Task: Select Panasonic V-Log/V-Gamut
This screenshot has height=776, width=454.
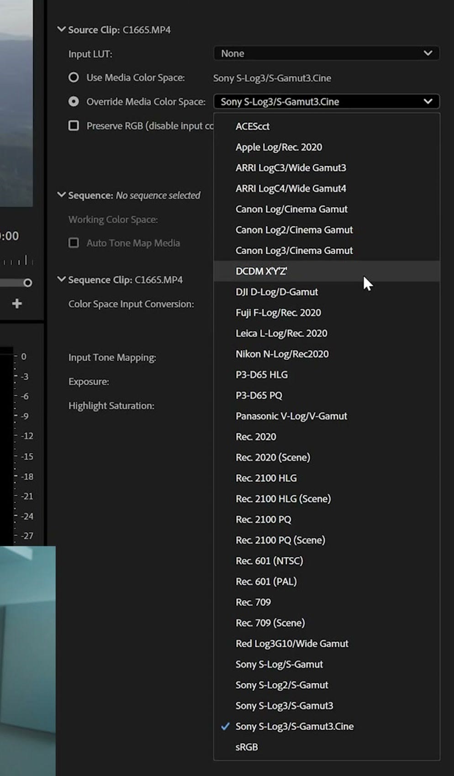Action: [x=326, y=416]
